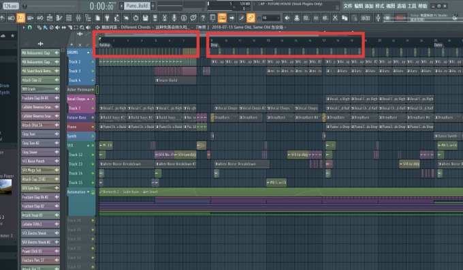Select the playlist mute tool icon
Screen dimensions: 463x270
pyautogui.click(x=58, y=27)
